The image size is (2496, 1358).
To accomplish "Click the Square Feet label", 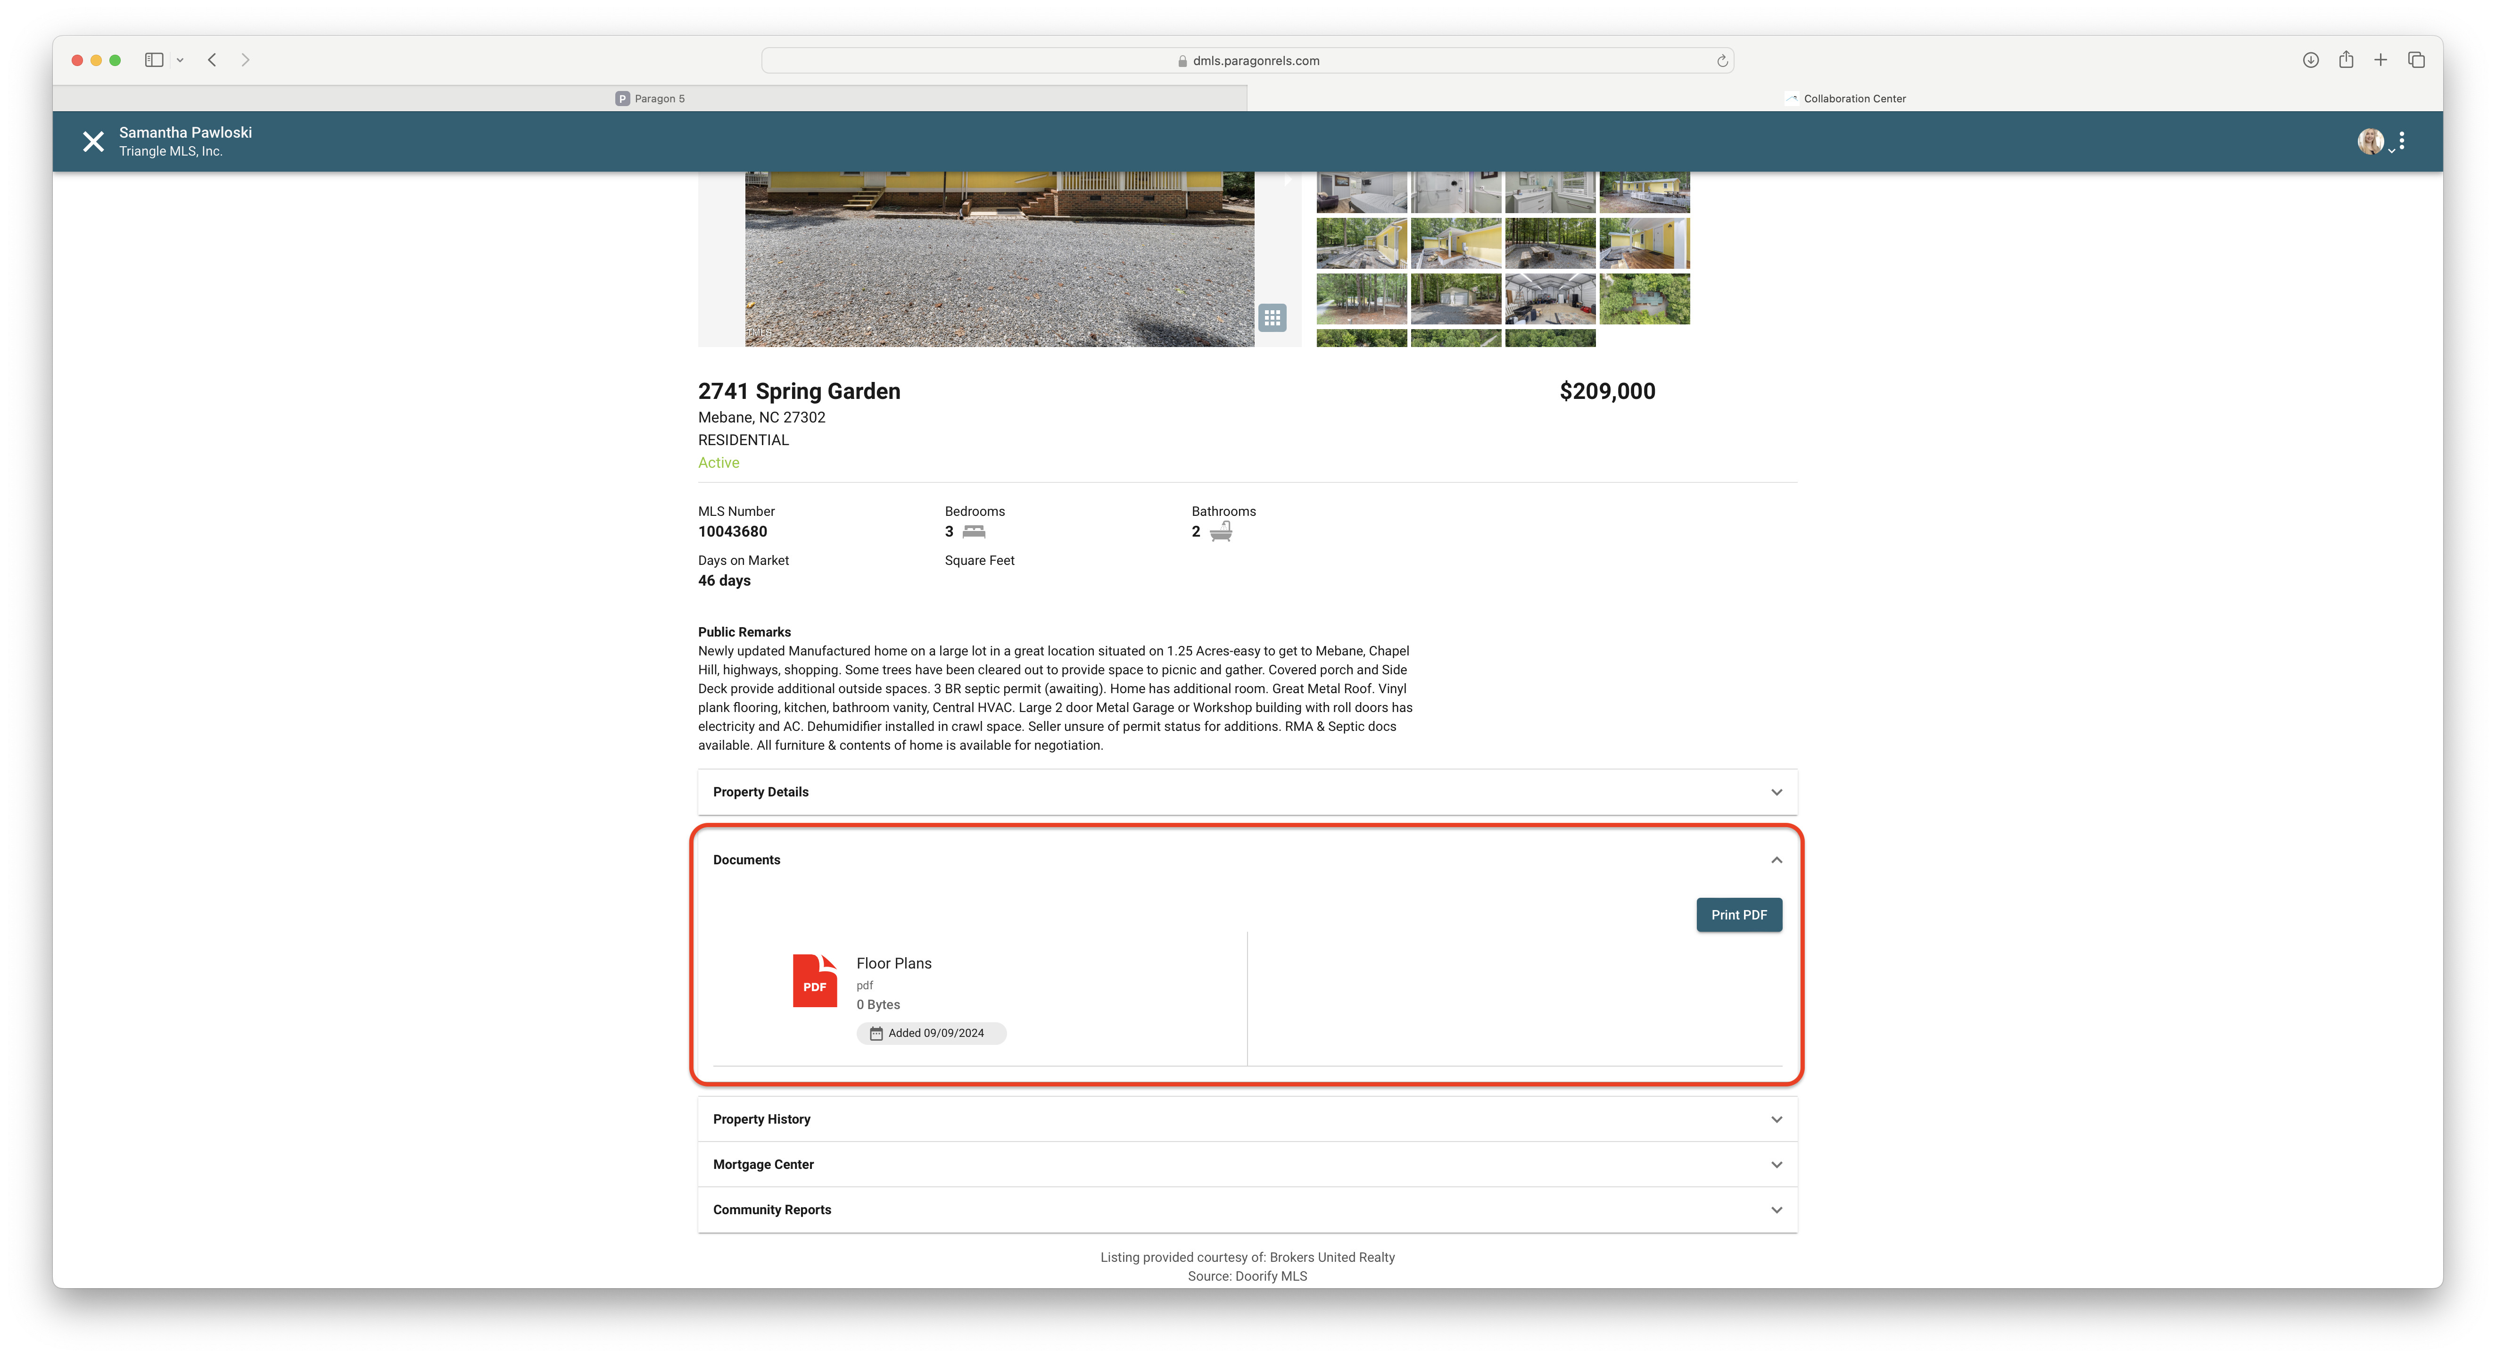I will [x=980, y=560].
